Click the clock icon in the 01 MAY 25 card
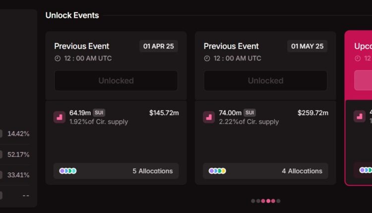The height and width of the screenshot is (213, 372). (207, 58)
